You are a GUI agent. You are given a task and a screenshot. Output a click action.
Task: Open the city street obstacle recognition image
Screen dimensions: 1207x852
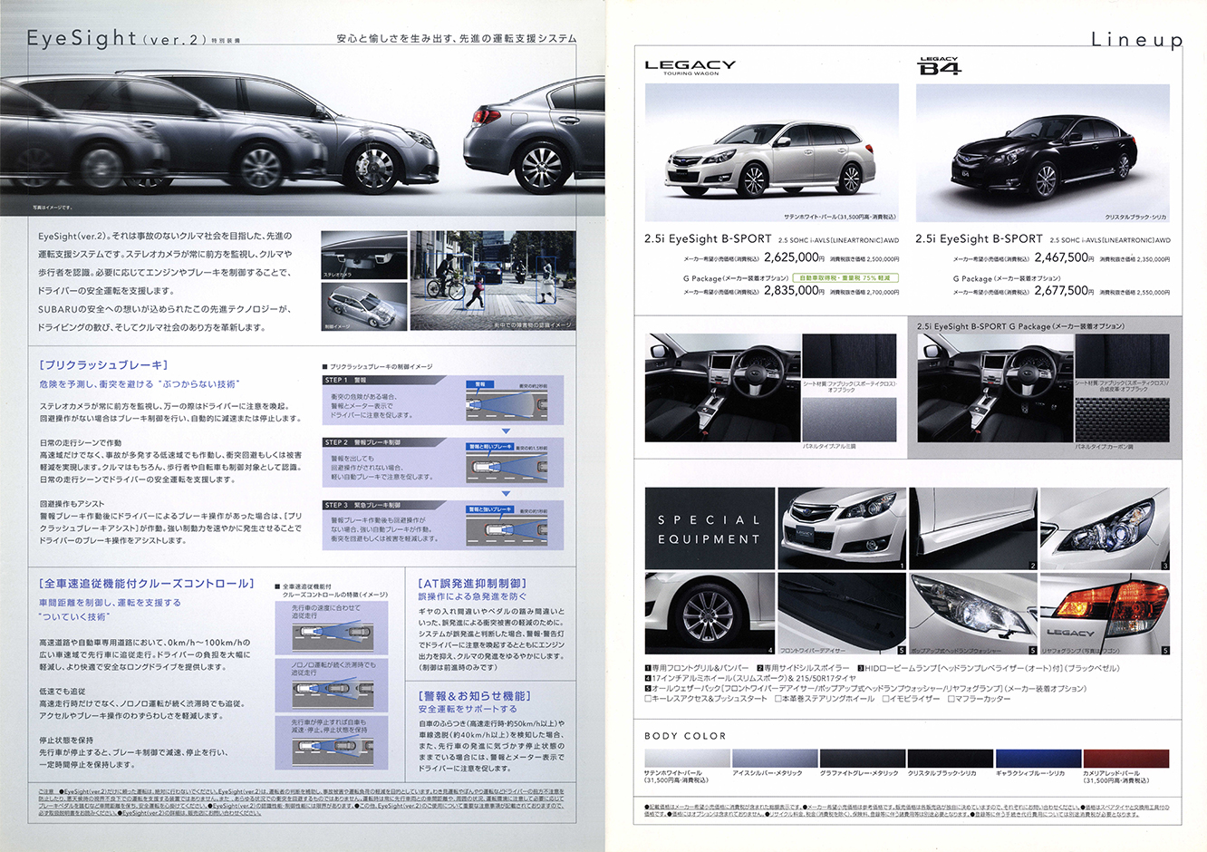coord(492,281)
